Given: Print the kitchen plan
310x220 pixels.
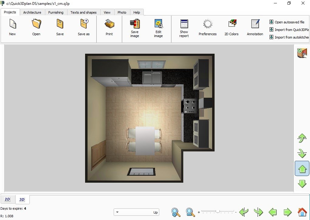Looking at the screenshot, I should [x=109, y=27].
